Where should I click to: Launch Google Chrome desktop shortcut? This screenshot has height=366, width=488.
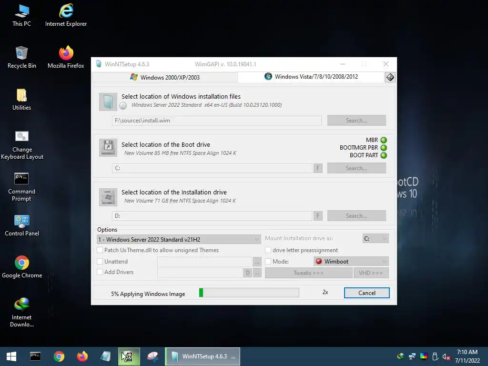[22, 267]
